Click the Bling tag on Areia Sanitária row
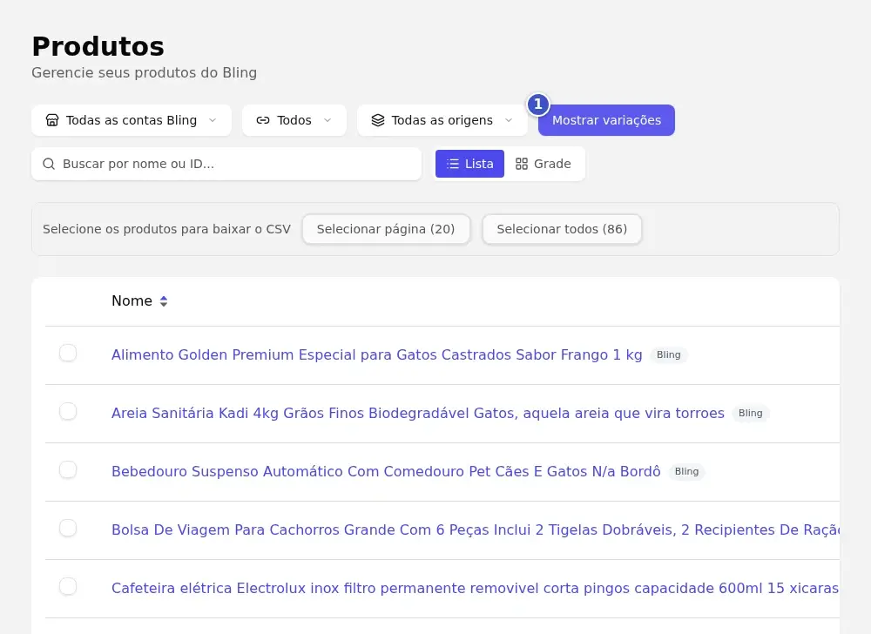Image resolution: width=871 pixels, height=634 pixels. coord(751,413)
